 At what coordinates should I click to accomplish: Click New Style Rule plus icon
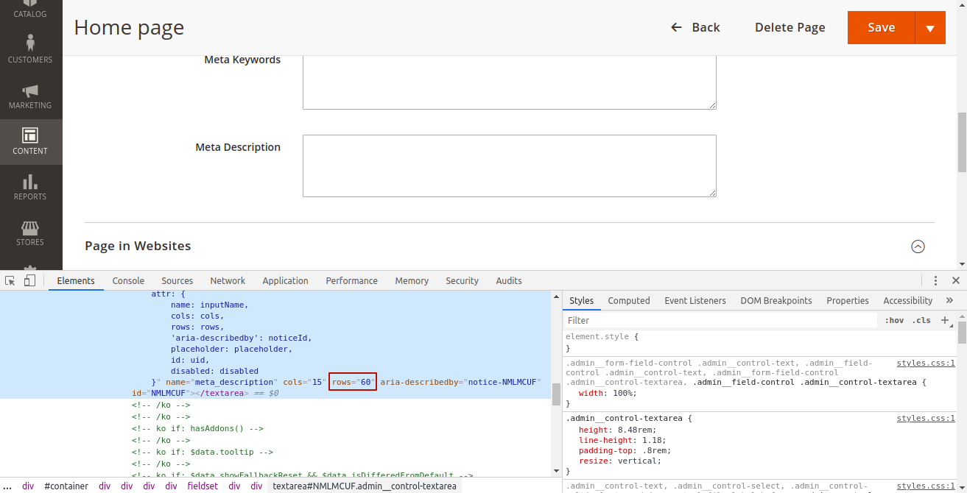click(945, 320)
